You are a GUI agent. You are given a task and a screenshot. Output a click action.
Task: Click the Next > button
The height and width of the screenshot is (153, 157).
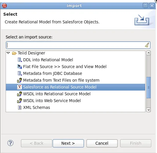tap(68, 143)
